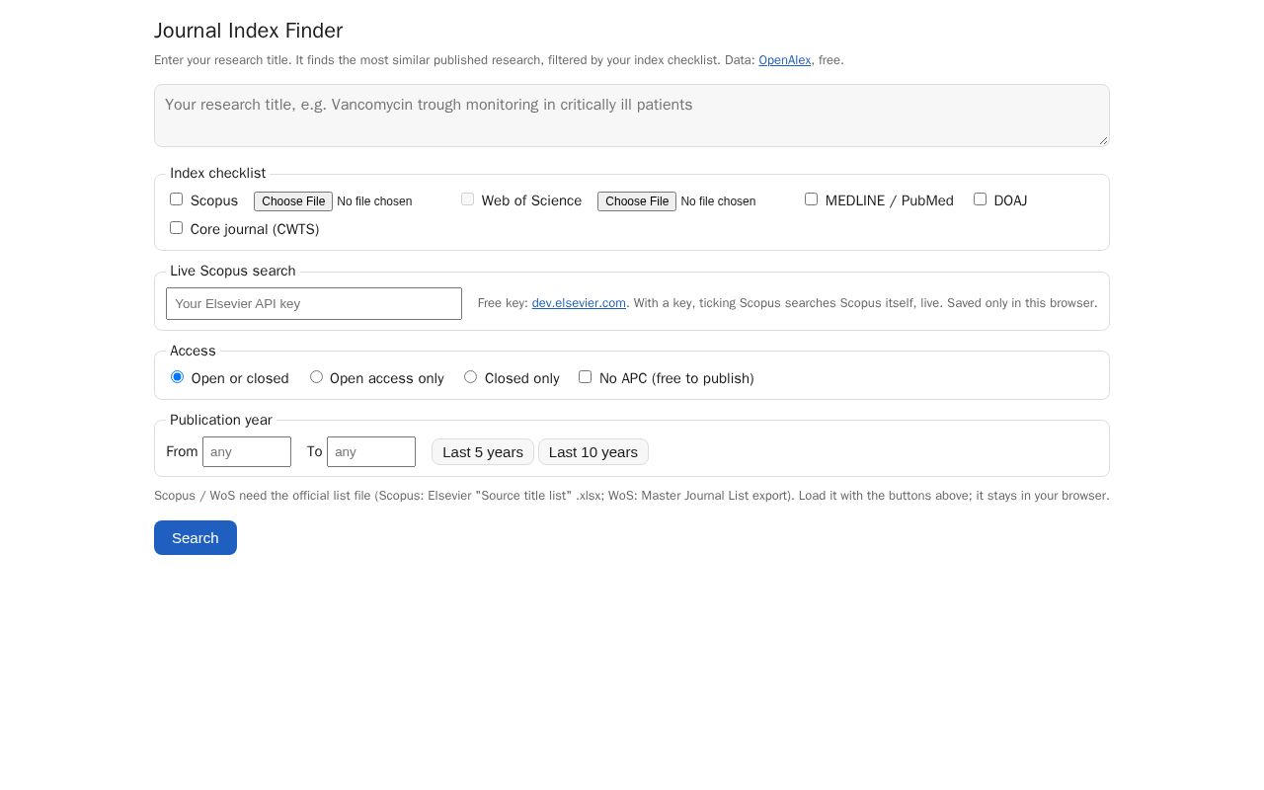1264x790 pixels.
Task: Click the To year input
Action: tap(371, 452)
